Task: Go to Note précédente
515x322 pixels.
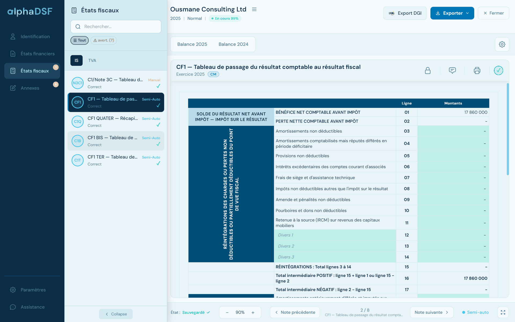Action: 295,312
